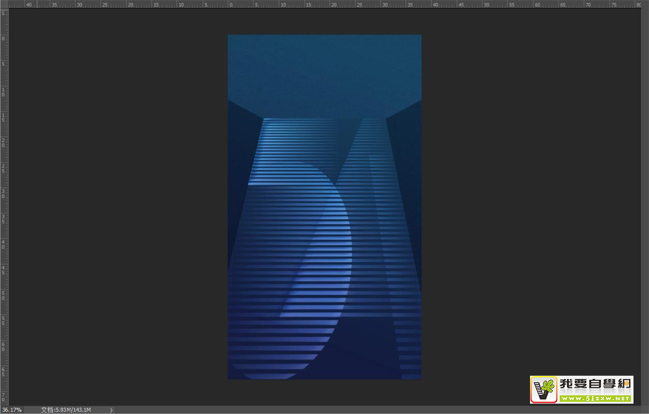Click the 36.17% zoom level field
649x414 pixels.
coord(11,410)
